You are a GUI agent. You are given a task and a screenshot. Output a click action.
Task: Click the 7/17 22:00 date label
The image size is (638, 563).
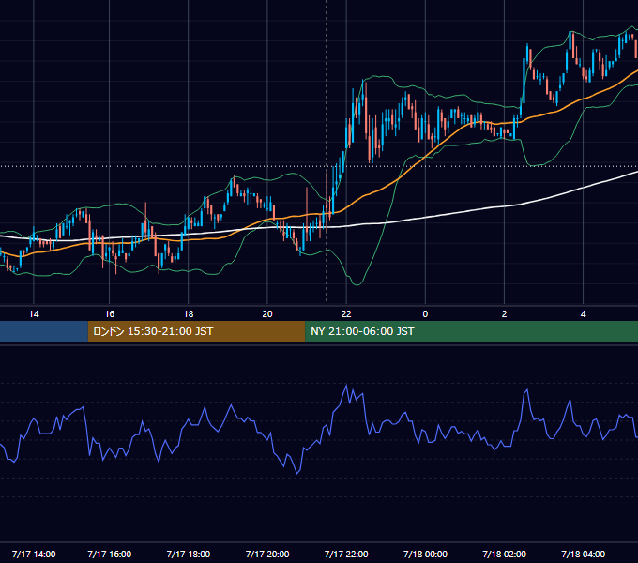(x=346, y=554)
